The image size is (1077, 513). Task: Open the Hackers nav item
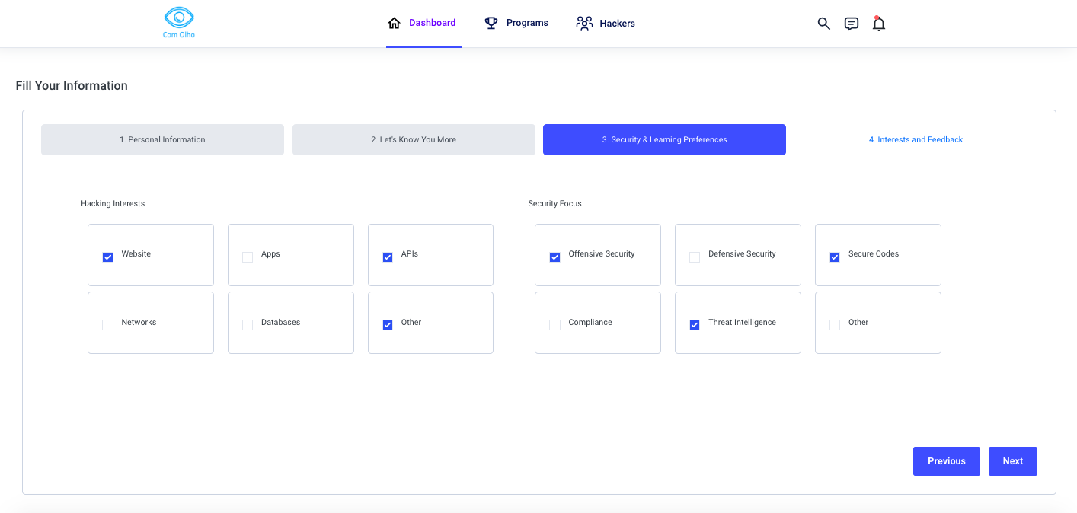coord(606,24)
